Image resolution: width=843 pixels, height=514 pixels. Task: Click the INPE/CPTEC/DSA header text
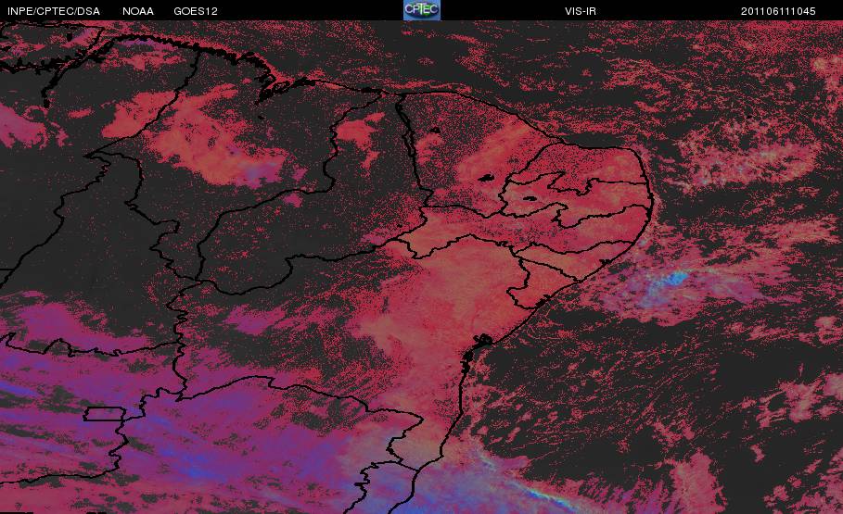click(54, 11)
